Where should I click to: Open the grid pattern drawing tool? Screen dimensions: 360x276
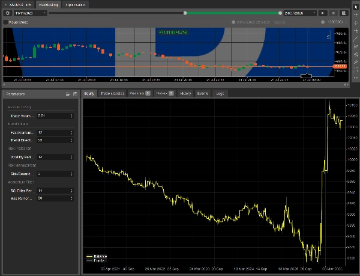pyautogui.click(x=356, y=70)
